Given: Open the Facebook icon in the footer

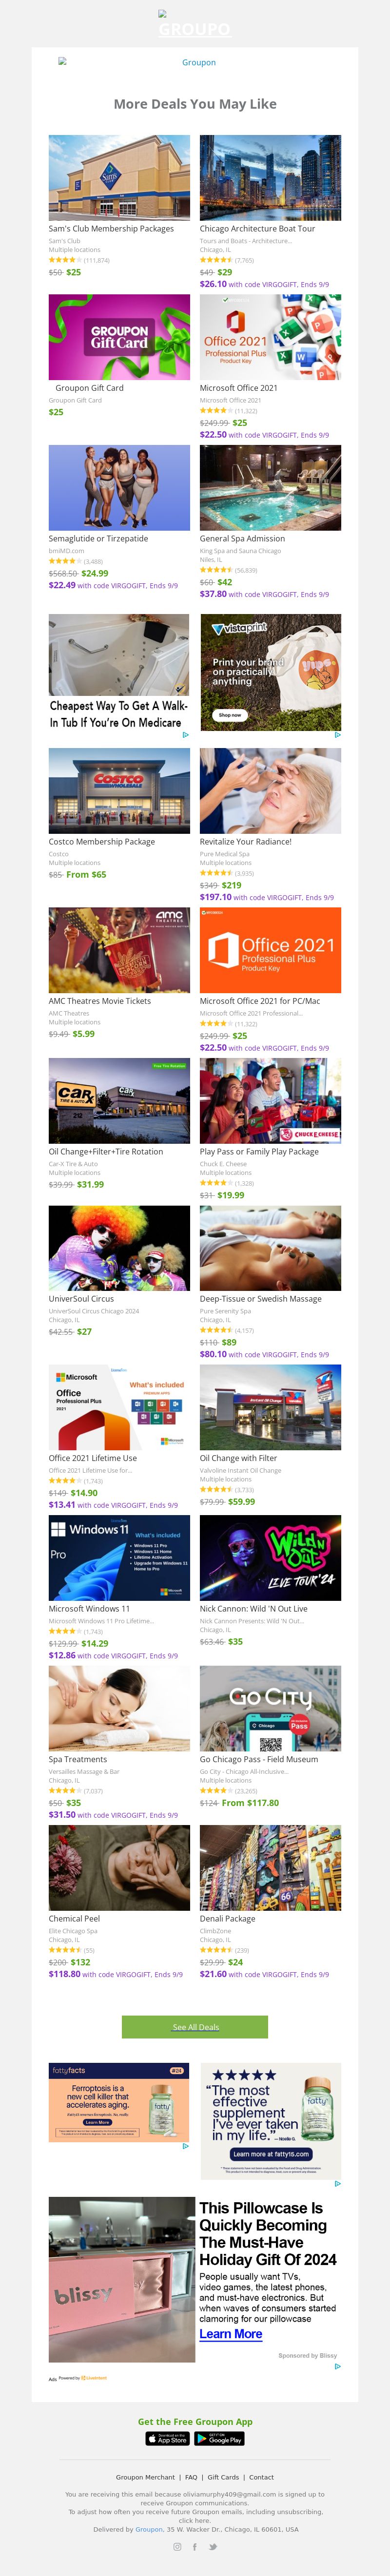Looking at the screenshot, I should [195, 2547].
